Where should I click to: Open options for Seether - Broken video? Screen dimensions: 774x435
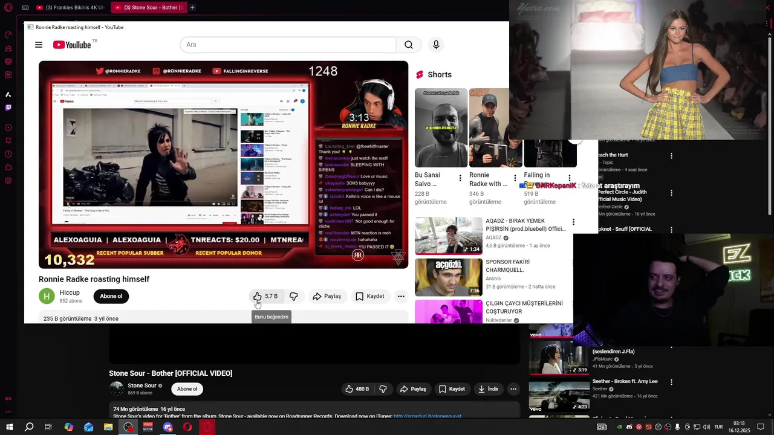[x=671, y=382]
